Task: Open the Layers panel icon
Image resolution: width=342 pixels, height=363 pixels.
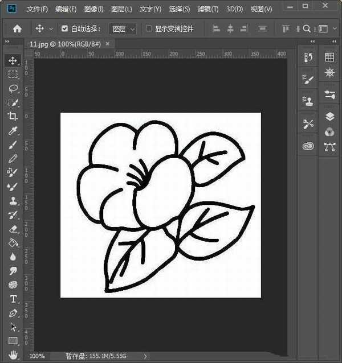Action: [x=329, y=116]
